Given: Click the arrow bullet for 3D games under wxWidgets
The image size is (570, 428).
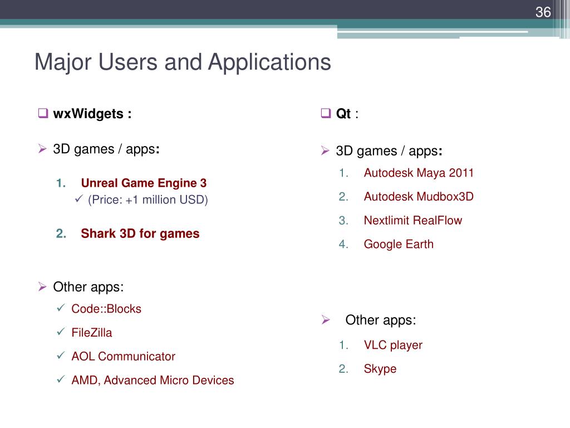Looking at the screenshot, I should pyautogui.click(x=42, y=148).
